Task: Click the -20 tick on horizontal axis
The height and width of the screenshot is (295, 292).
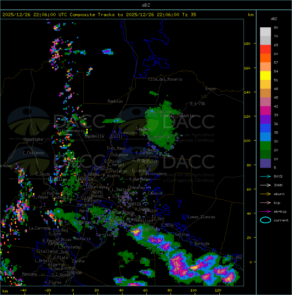Action: (x=48, y=290)
